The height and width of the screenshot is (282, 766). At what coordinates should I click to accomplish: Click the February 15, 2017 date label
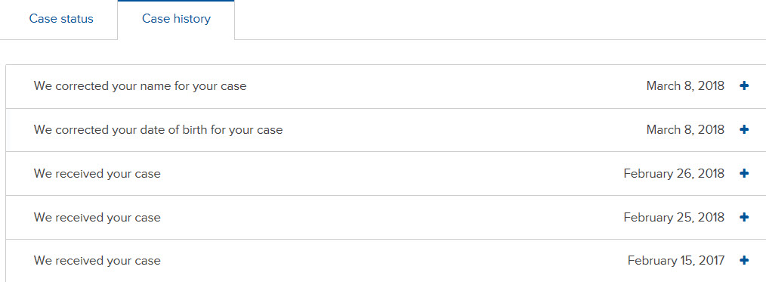click(x=676, y=261)
